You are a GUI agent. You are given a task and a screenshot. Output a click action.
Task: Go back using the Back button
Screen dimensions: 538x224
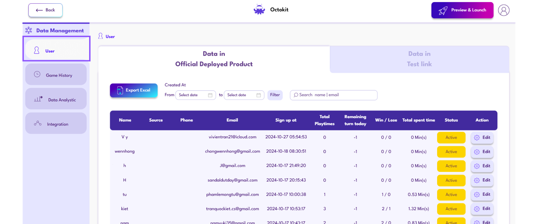point(45,10)
